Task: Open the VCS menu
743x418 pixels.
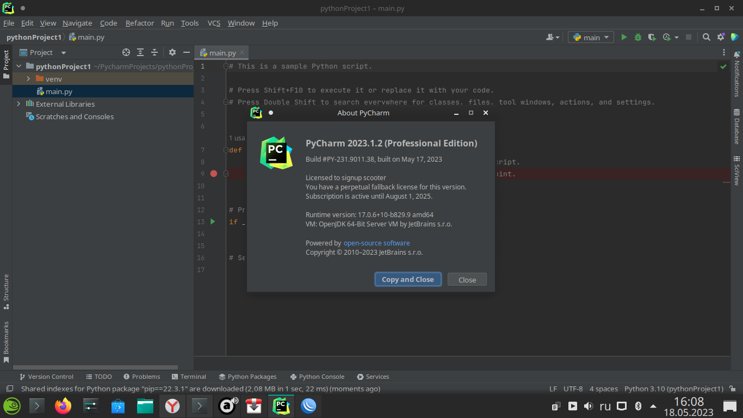Action: [214, 23]
